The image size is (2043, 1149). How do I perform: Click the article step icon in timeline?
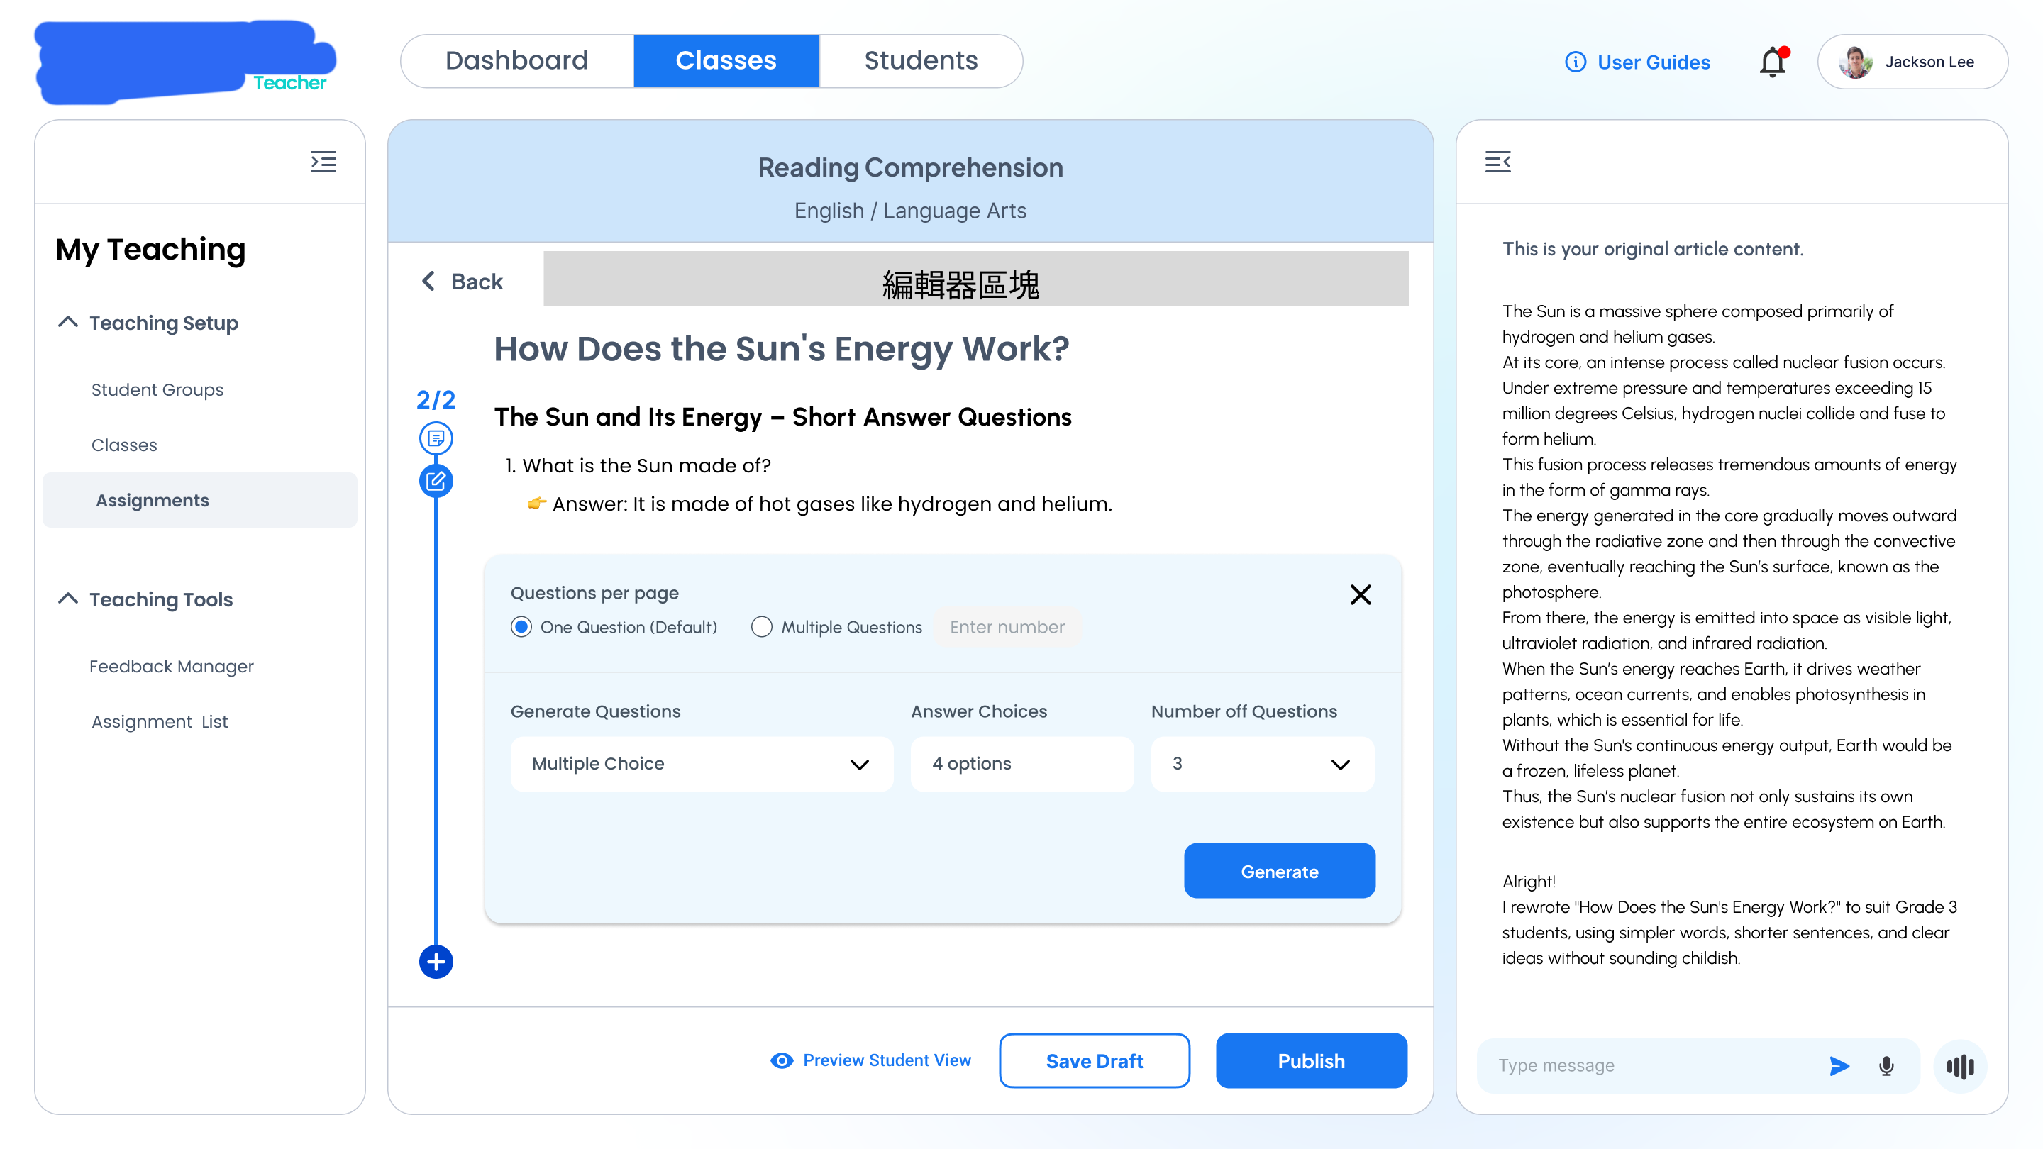coord(436,438)
